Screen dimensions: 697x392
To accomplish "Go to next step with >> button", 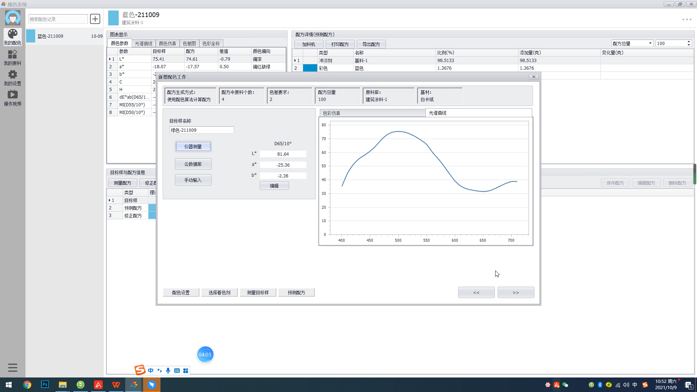I will [x=515, y=293].
